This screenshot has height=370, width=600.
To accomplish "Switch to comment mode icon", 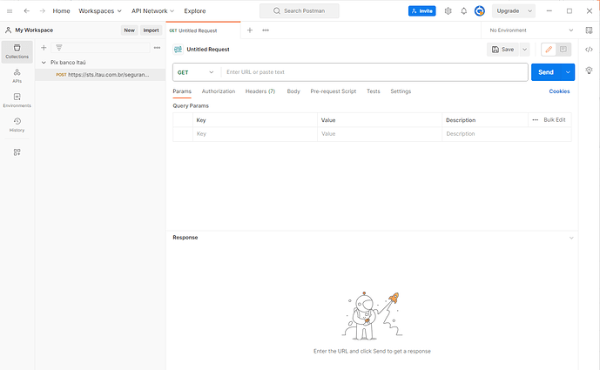I will pos(563,50).
